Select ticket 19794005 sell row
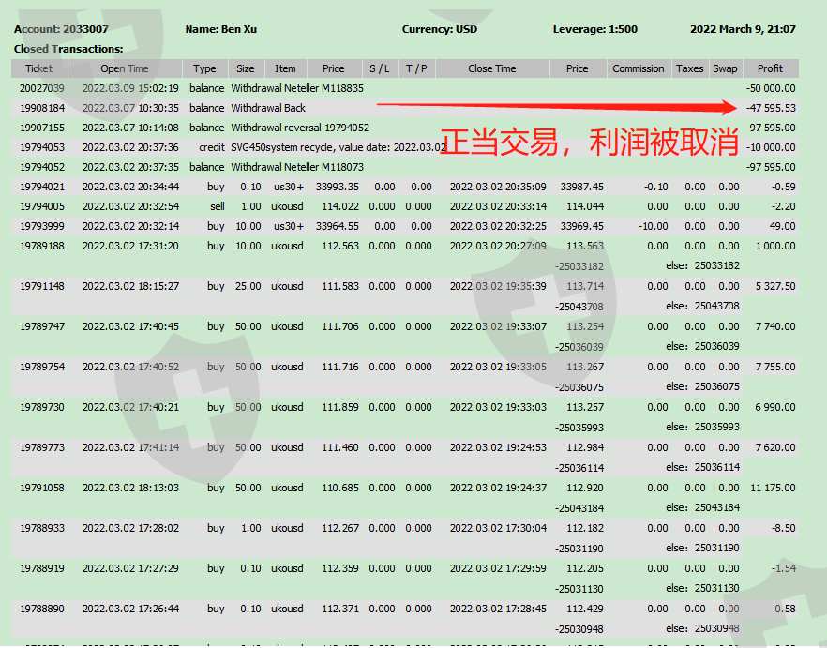The height and width of the screenshot is (648, 827). tap(42, 206)
